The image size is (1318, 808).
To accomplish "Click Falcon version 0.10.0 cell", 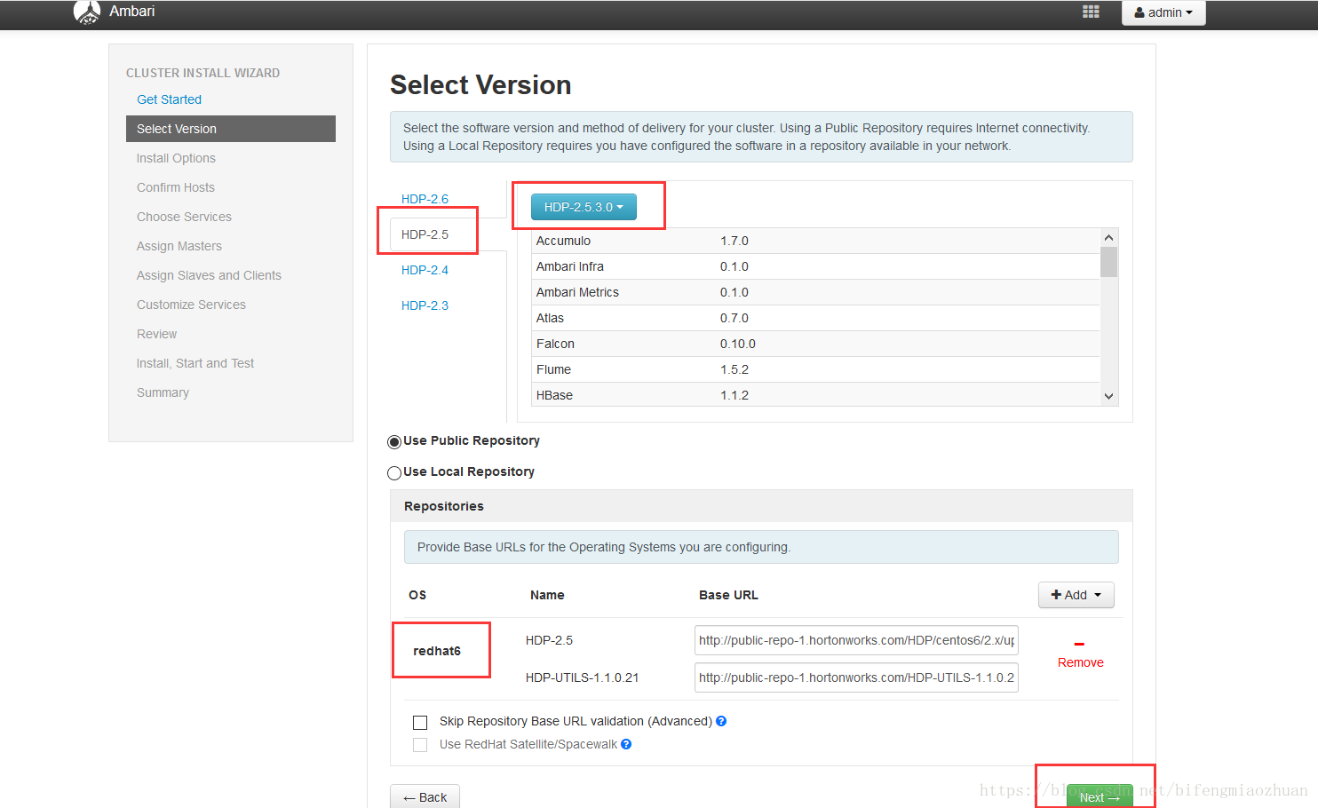I will click(x=737, y=344).
